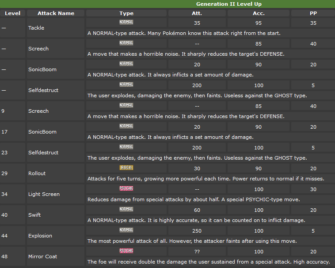
Task: Select level value 23 beside Selfdestruct
Action: point(4,153)
